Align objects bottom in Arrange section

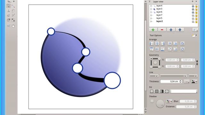(162, 49)
